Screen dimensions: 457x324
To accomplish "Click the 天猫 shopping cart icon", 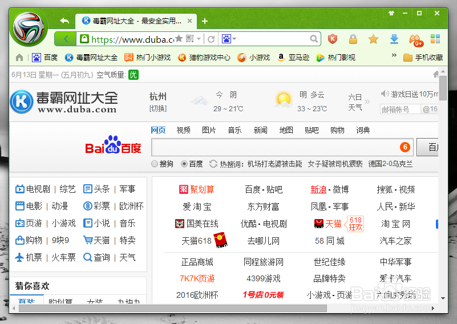I will [87, 240].
